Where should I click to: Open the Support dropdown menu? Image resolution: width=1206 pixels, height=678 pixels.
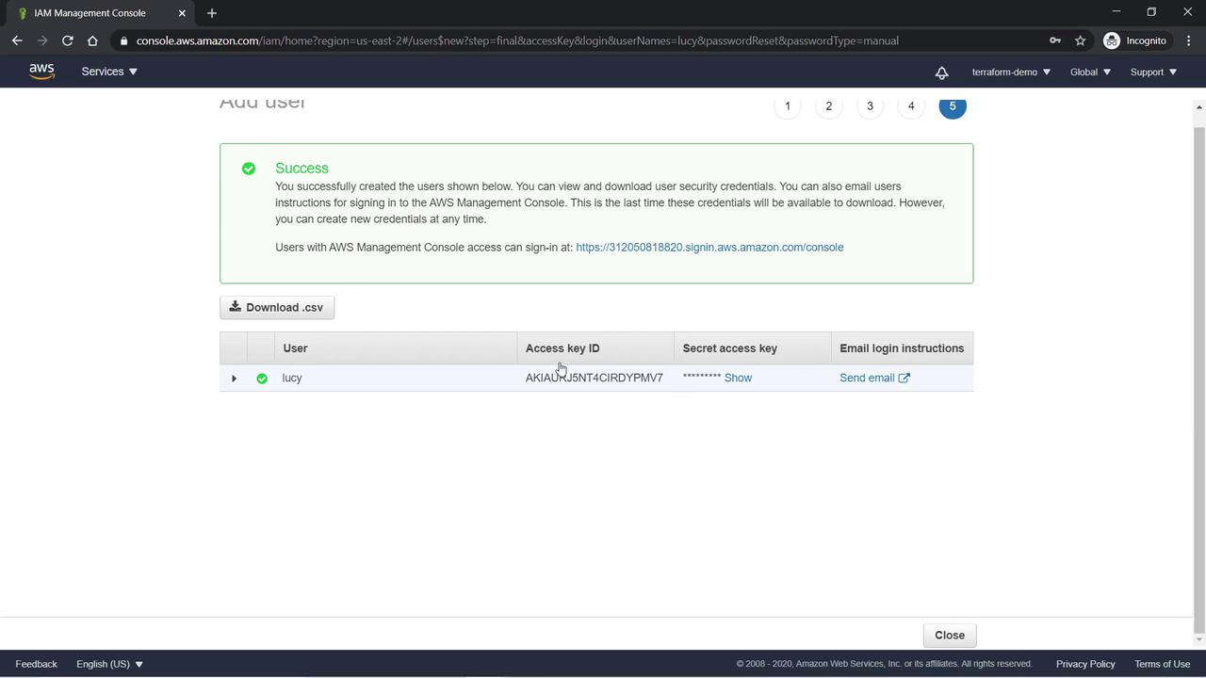pyautogui.click(x=1153, y=73)
